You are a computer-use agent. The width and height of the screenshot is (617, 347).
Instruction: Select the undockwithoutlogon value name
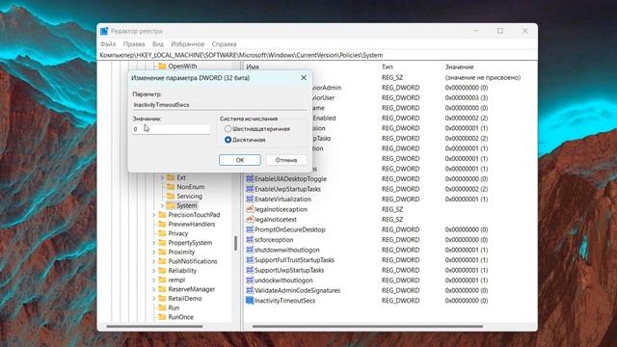click(x=283, y=280)
